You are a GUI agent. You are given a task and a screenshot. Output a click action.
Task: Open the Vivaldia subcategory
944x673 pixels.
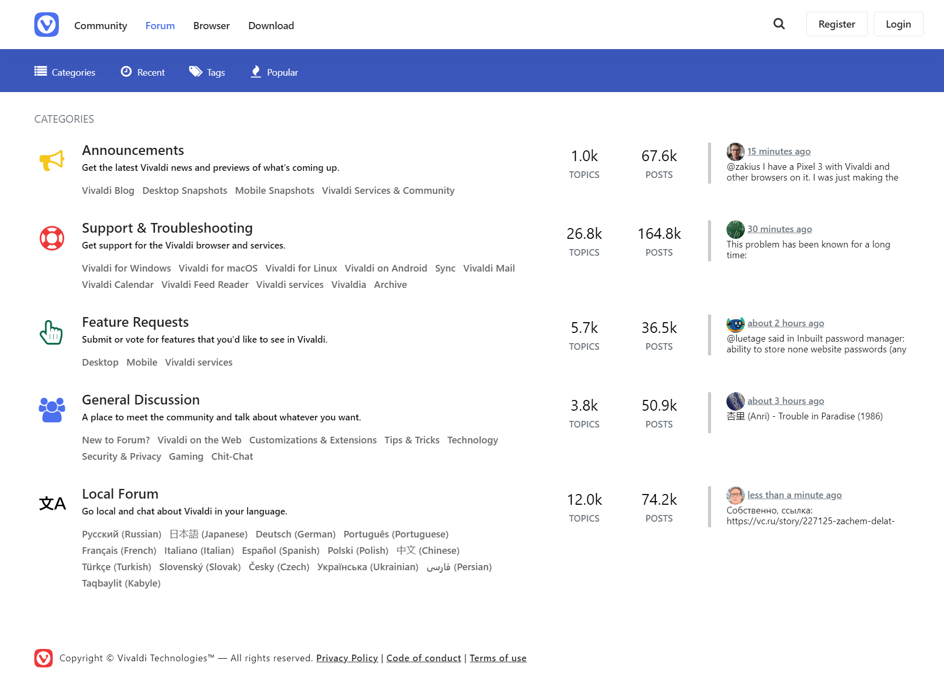coord(349,285)
